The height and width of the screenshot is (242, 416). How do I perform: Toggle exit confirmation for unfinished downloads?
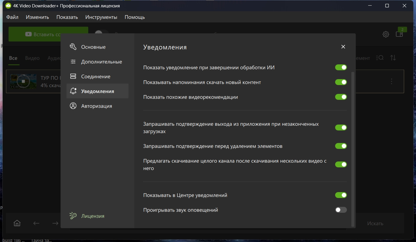click(341, 128)
